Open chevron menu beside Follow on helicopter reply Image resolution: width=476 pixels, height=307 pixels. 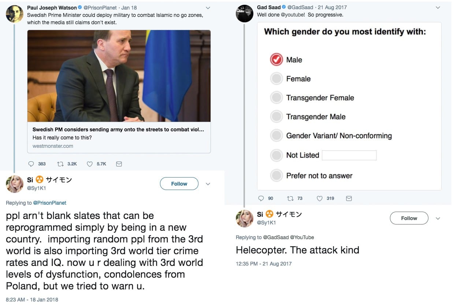click(x=438, y=218)
